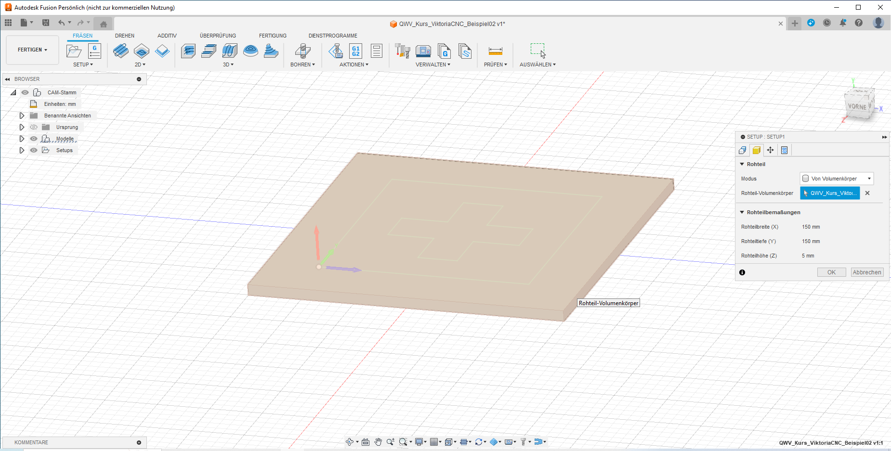Toggle the Setups eye icon

(x=34, y=150)
